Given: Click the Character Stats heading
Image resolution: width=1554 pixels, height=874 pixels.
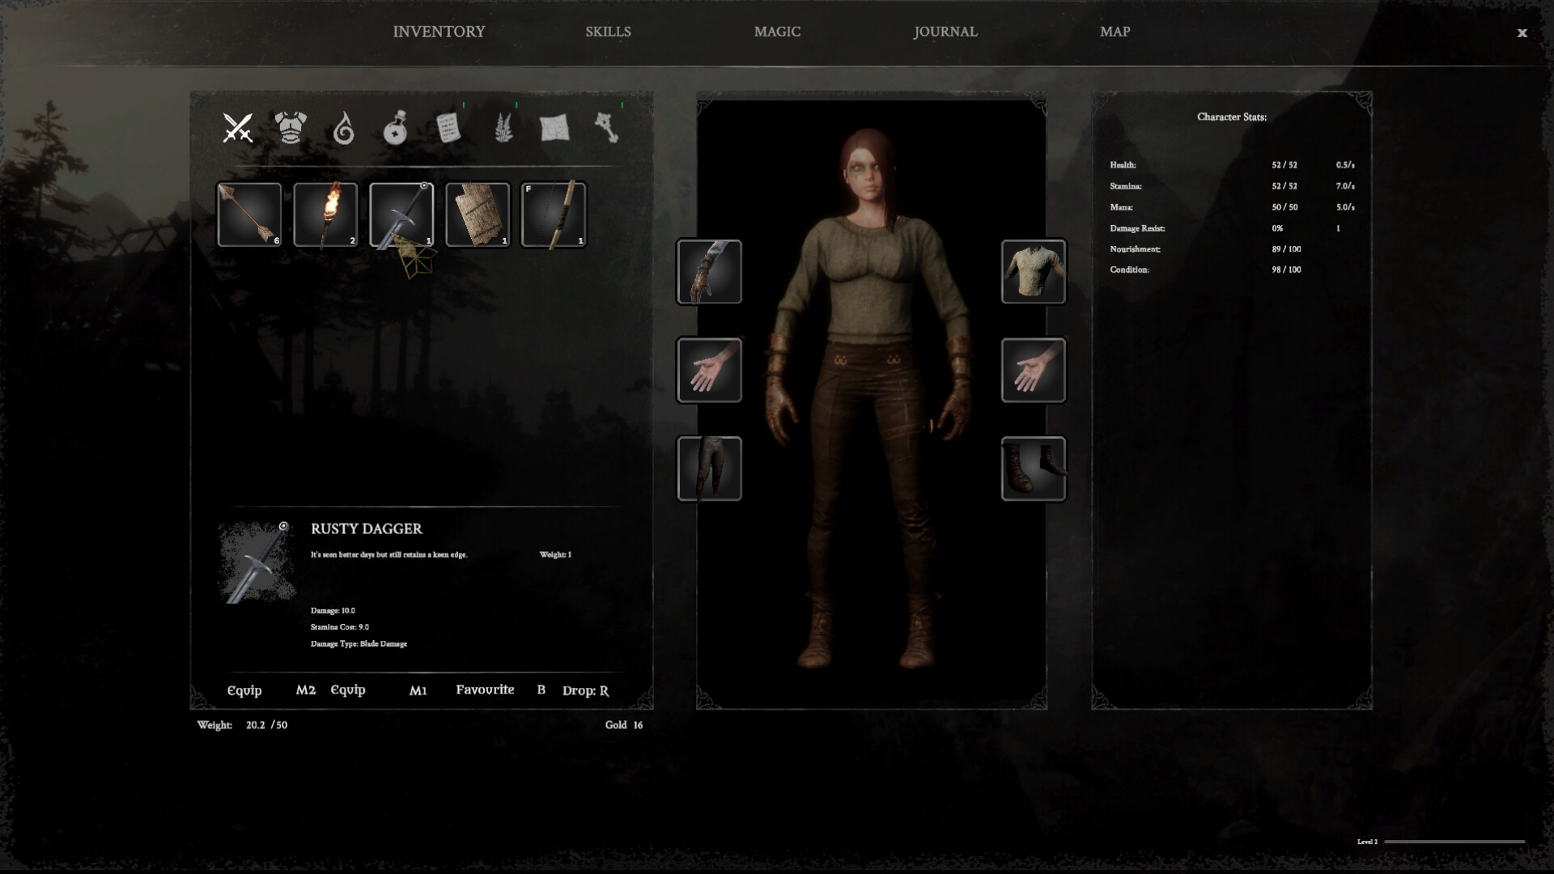Looking at the screenshot, I should point(1232,117).
